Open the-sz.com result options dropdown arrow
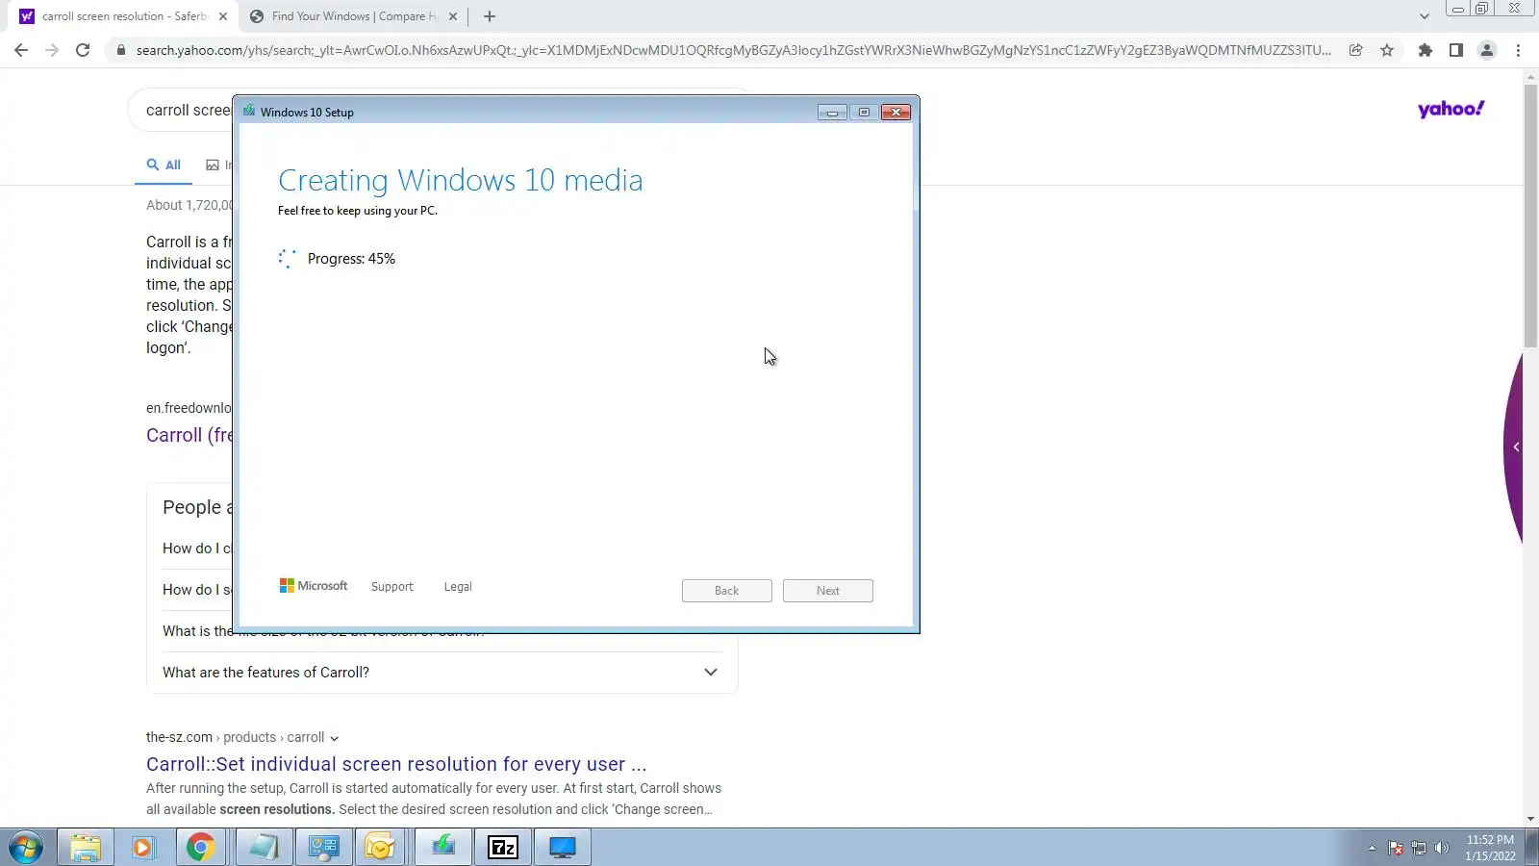This screenshot has width=1539, height=866. click(x=334, y=739)
